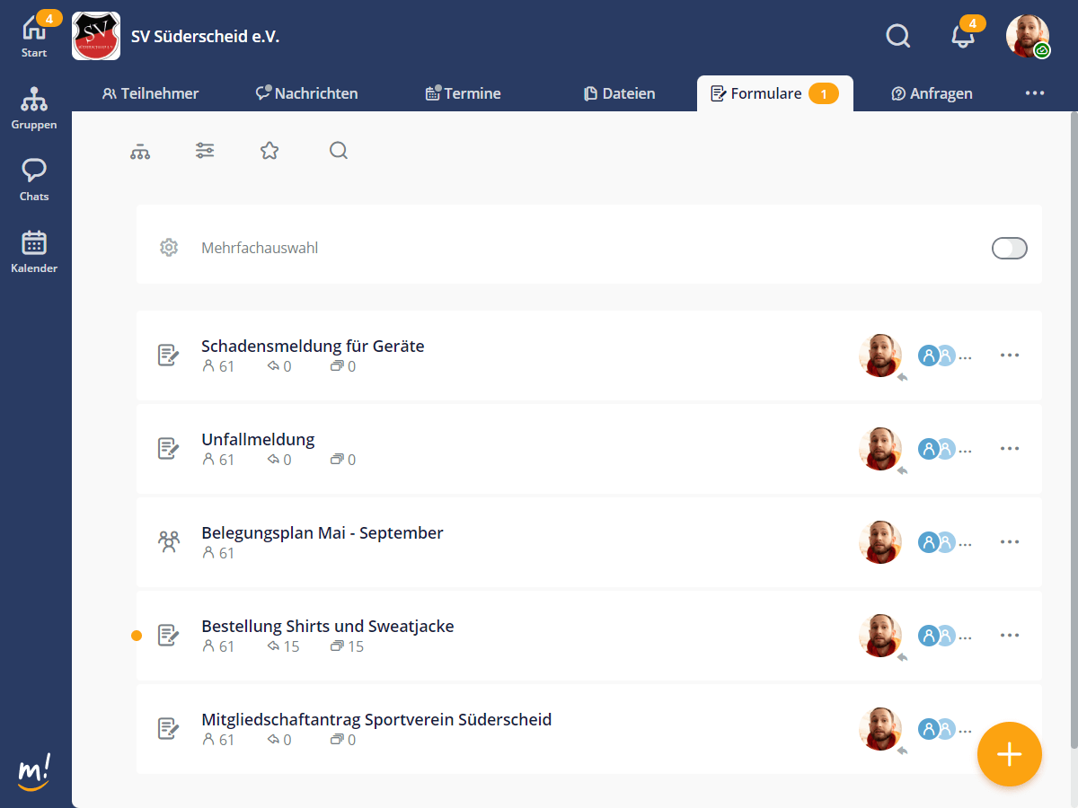This screenshot has height=808, width=1078.
Task: Open Chats from the sidebar
Action: click(x=34, y=180)
